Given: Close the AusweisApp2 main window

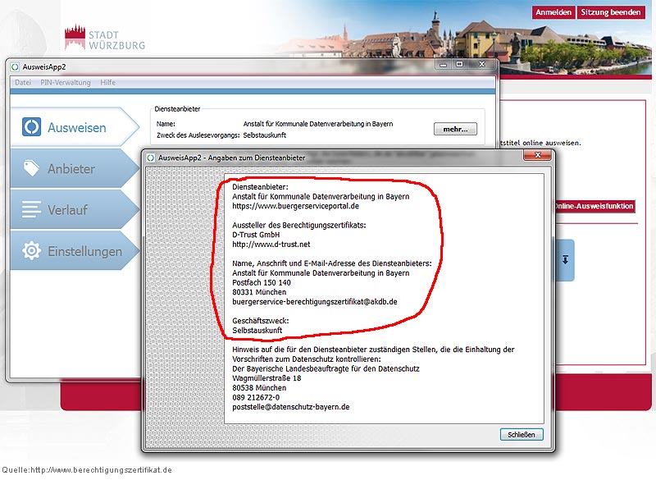Looking at the screenshot, I should click(x=482, y=65).
